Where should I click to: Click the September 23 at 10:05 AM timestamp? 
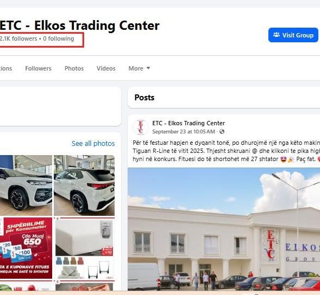pos(184,132)
